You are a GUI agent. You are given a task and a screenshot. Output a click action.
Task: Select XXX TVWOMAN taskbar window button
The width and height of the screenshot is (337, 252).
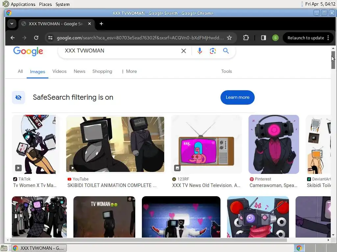[39, 248]
